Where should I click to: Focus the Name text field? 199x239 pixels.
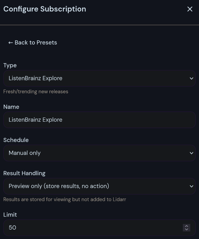coord(99,120)
